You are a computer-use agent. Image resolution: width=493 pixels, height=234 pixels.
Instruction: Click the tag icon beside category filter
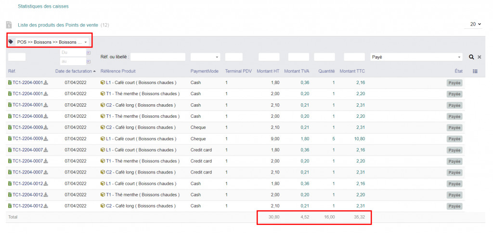pyautogui.click(x=11, y=42)
